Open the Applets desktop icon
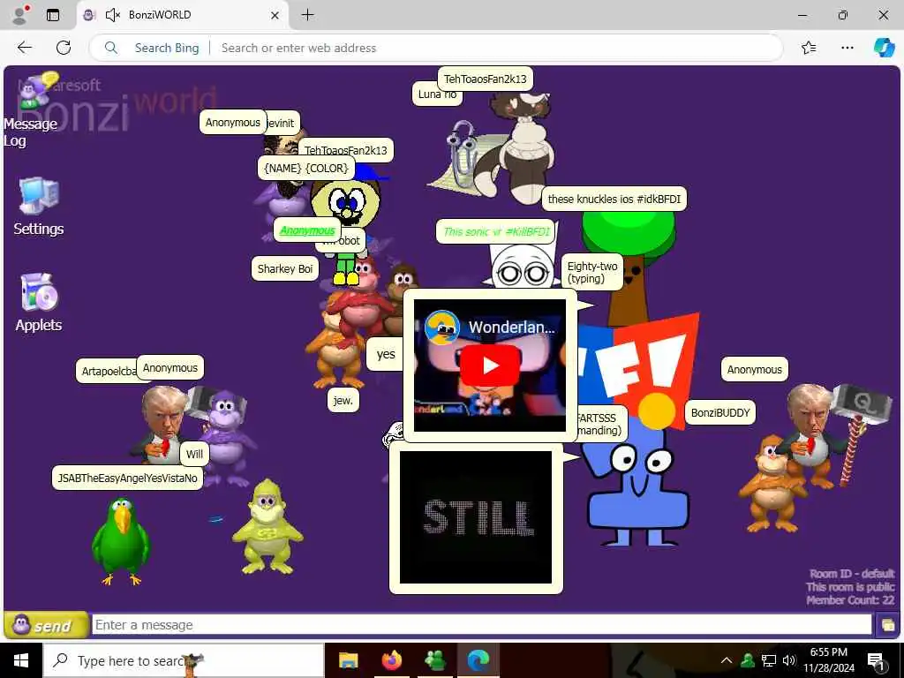The width and height of the screenshot is (904, 678). click(39, 302)
